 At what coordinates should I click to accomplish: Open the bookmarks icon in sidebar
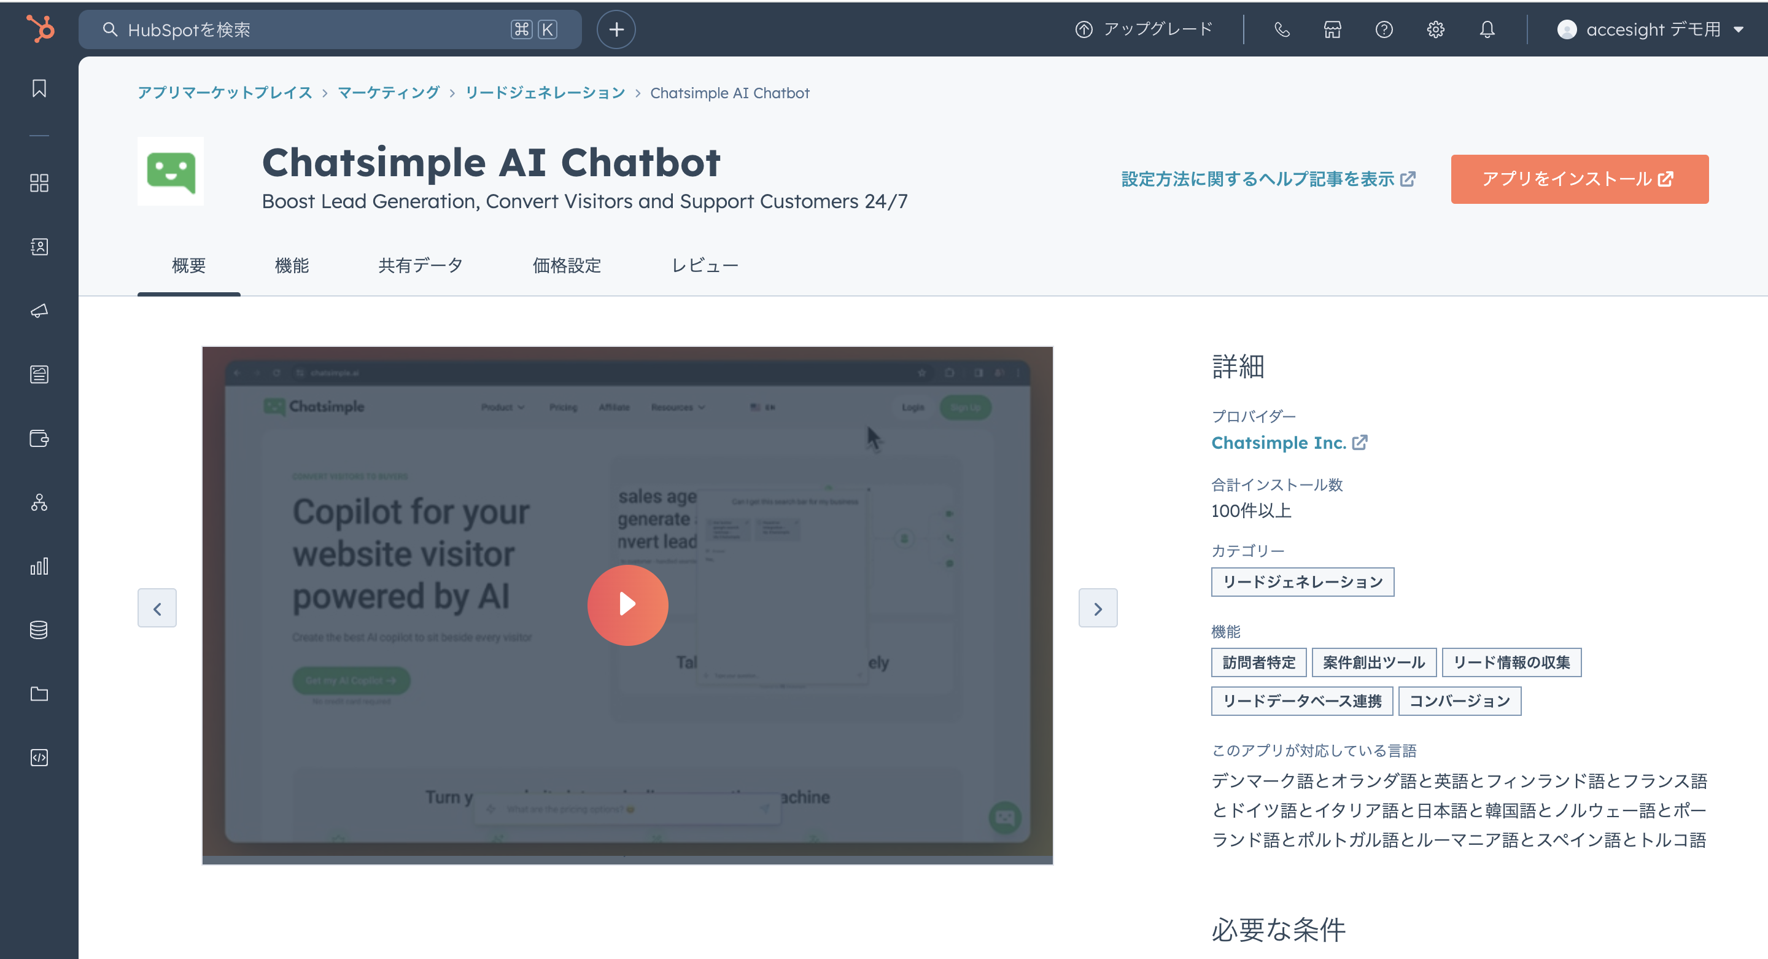[39, 88]
